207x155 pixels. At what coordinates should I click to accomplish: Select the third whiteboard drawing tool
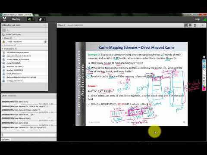(204, 67)
